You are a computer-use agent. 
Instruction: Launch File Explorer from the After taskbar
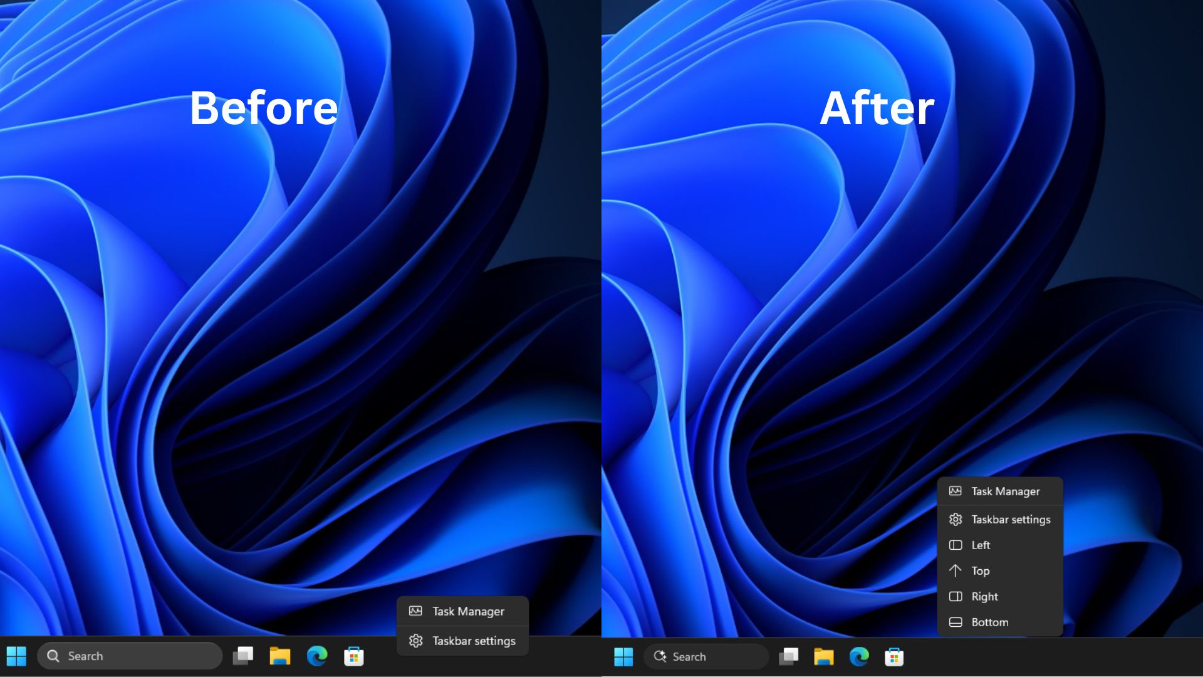point(824,656)
